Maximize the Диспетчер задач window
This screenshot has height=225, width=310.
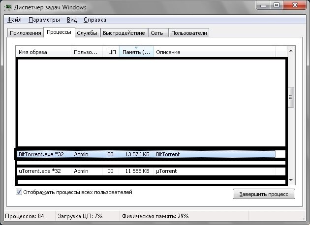pyautogui.click(x=277, y=5)
